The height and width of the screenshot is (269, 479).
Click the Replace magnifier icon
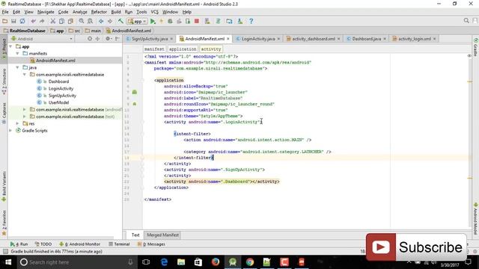click(90, 21)
